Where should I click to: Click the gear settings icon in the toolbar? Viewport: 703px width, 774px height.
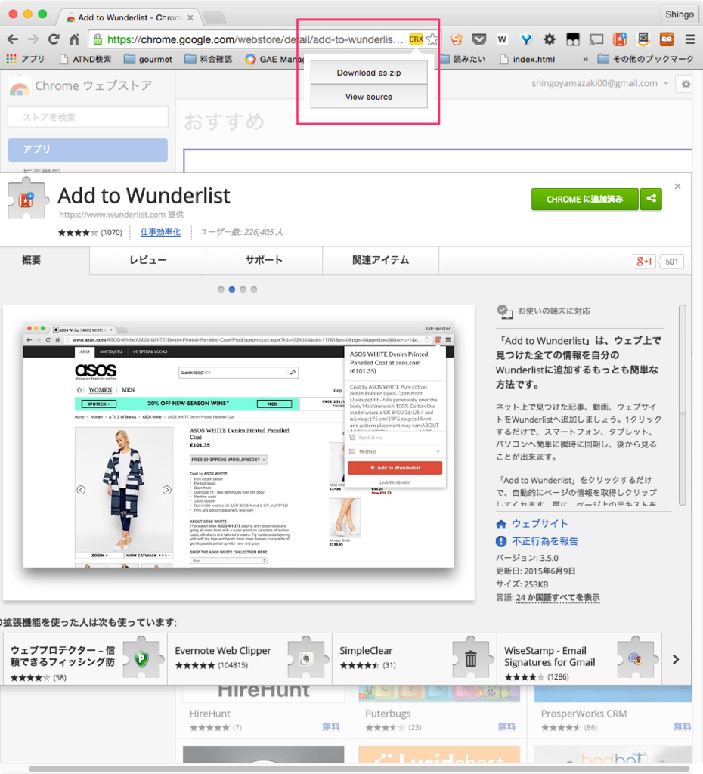point(550,39)
